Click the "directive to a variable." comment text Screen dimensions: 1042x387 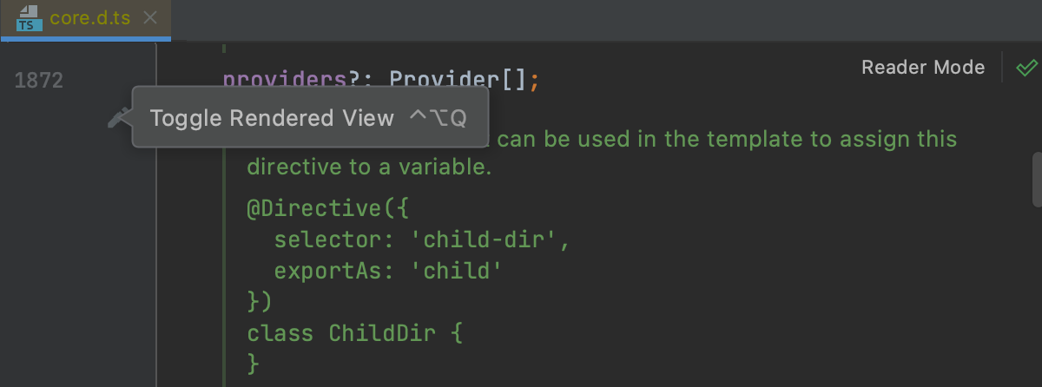pyautogui.click(x=369, y=167)
